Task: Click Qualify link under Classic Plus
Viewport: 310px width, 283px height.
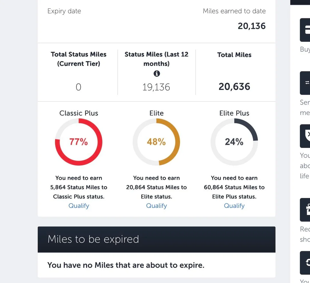Action: coord(79,206)
